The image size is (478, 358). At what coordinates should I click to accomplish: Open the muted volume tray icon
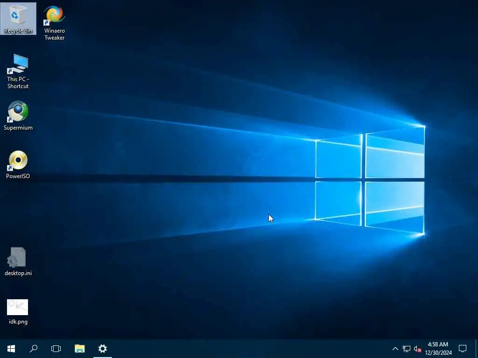(x=417, y=349)
